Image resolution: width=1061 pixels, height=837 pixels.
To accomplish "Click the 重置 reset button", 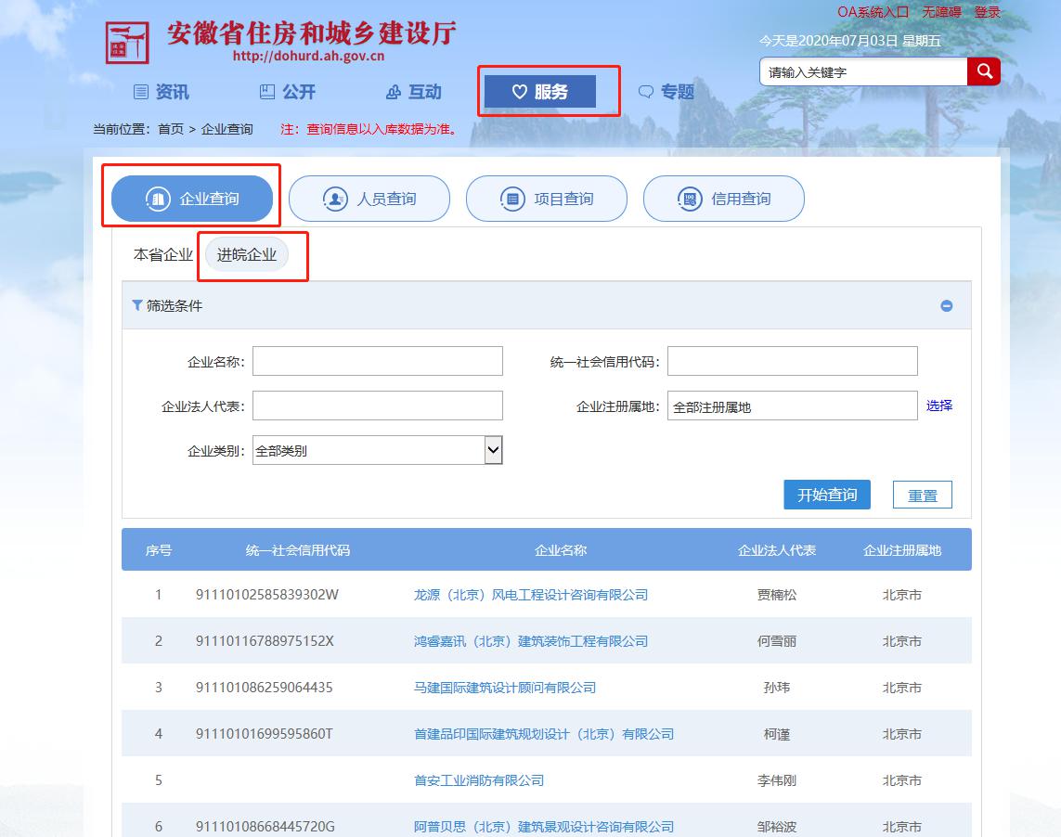I will 922,496.
